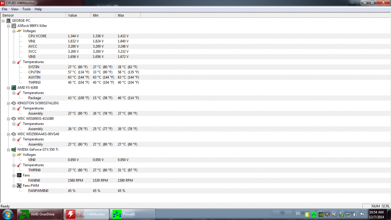Click the Sensor column header
Viewport: 391px width, 220px height.
click(x=33, y=15)
